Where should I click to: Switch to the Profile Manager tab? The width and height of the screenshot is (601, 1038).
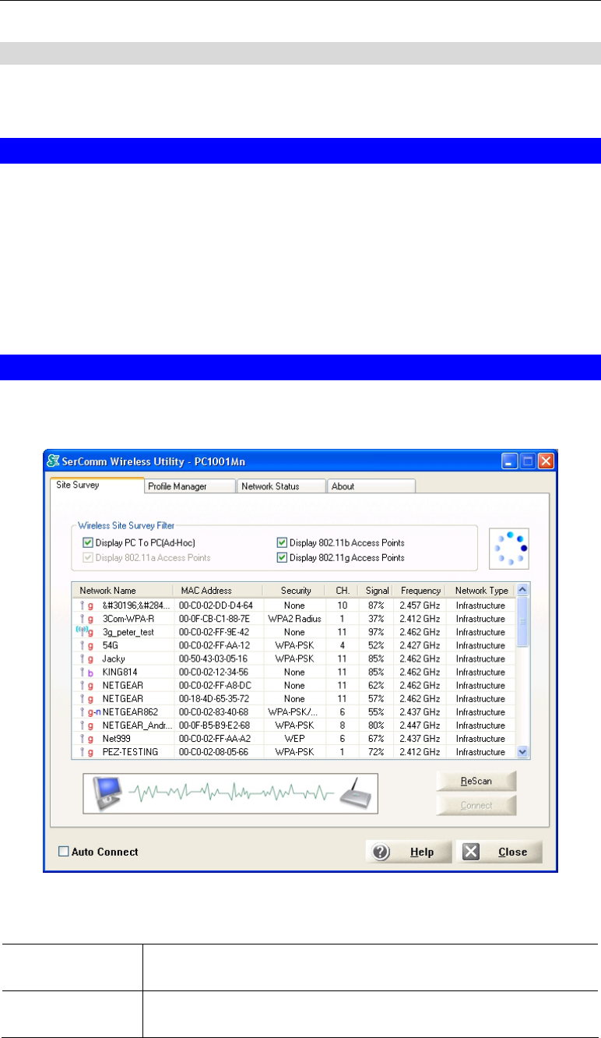(190, 486)
